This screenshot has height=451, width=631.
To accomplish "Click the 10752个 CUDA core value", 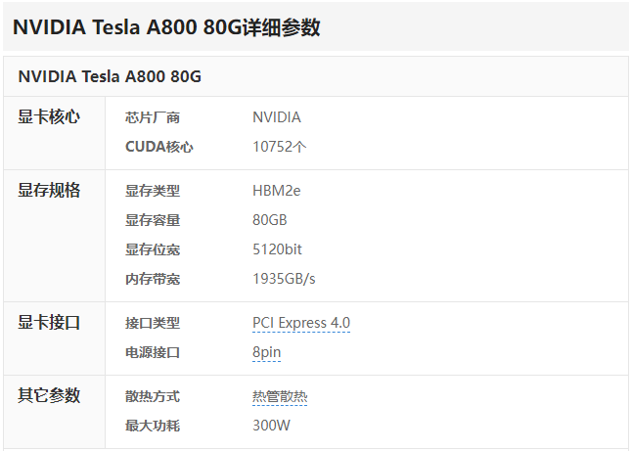I will 279,147.
